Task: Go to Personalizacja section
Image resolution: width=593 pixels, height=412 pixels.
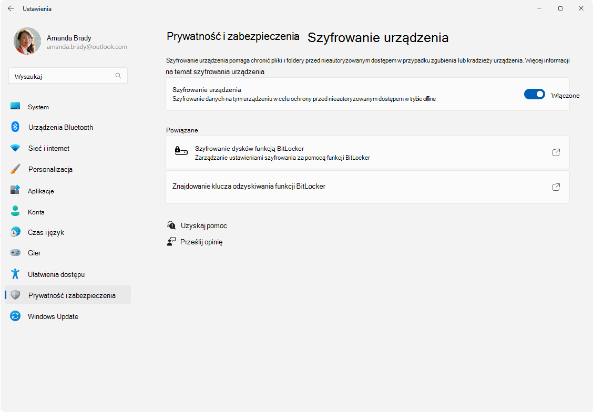Action: pyautogui.click(x=50, y=169)
